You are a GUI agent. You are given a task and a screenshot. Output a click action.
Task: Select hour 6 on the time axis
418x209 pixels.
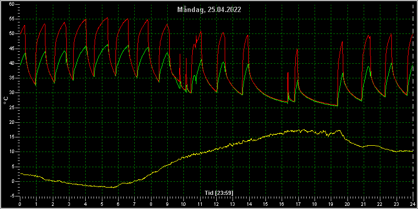[118, 204]
